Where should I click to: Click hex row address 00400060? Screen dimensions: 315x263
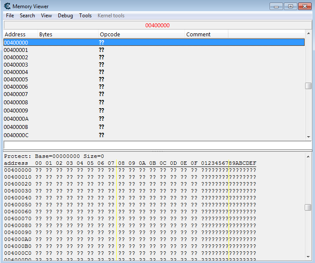[x=18, y=212]
